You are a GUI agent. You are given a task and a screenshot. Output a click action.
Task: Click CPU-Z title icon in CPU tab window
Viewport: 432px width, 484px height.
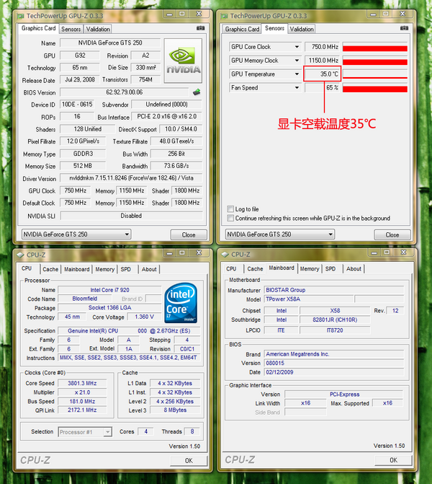click(x=20, y=255)
